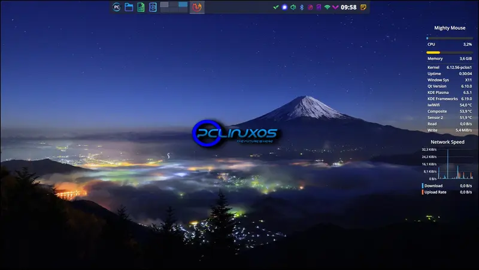Open the Wi-Fi network tray icon
479x270 pixels.
(327, 7)
